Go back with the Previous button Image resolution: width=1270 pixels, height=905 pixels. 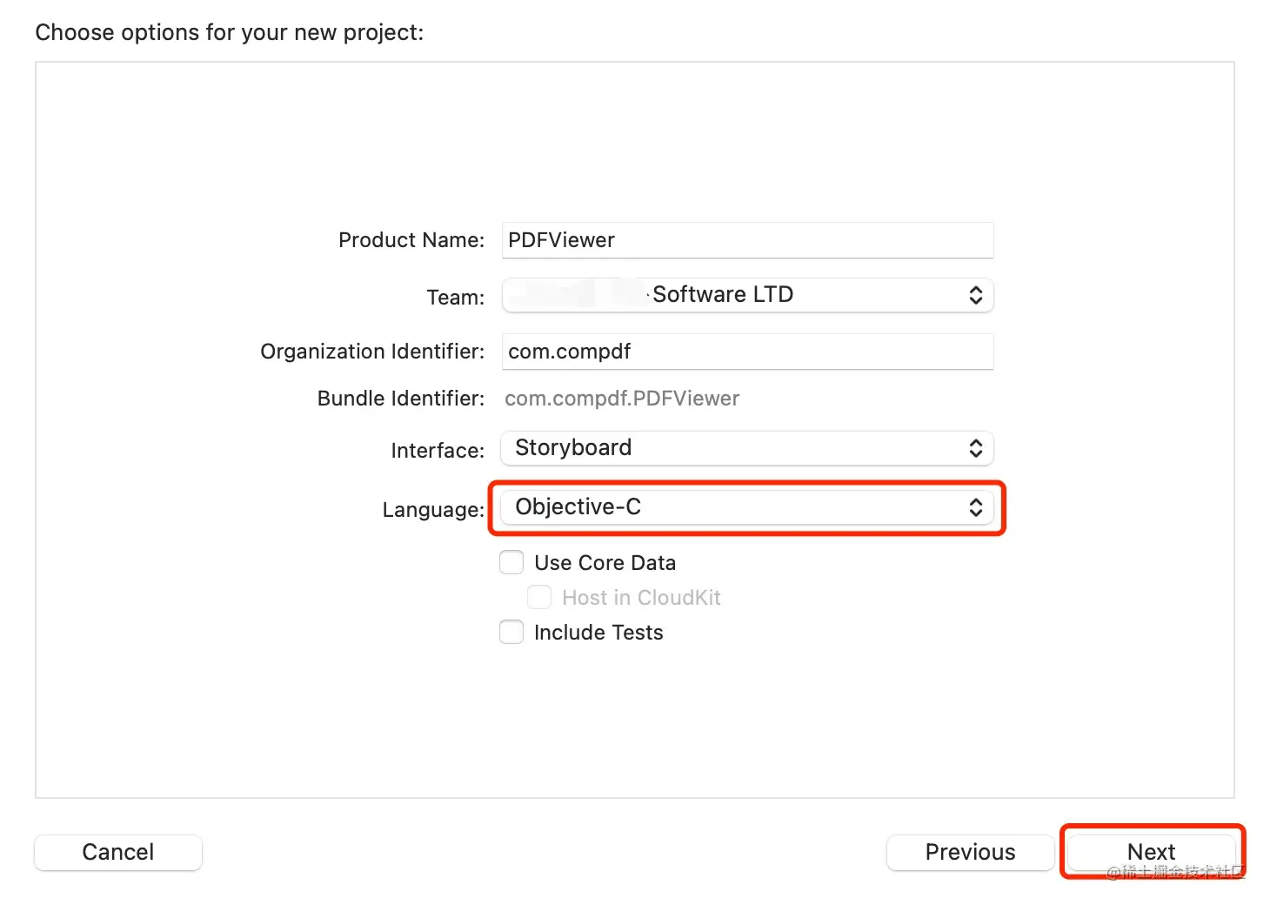(x=970, y=852)
